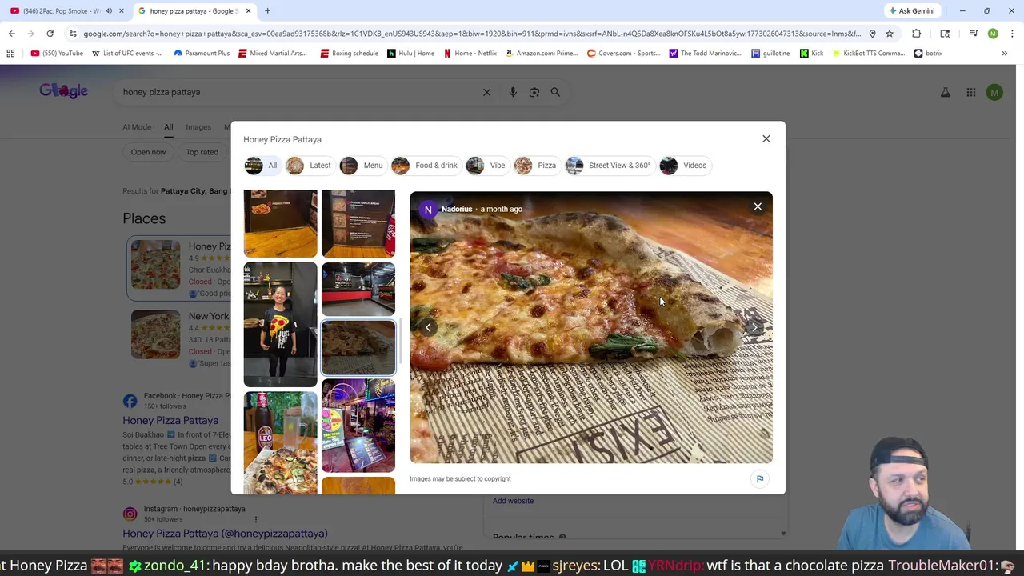The image size is (1024, 576).
Task: Show the previous photo arrow
Action: pyautogui.click(x=428, y=327)
